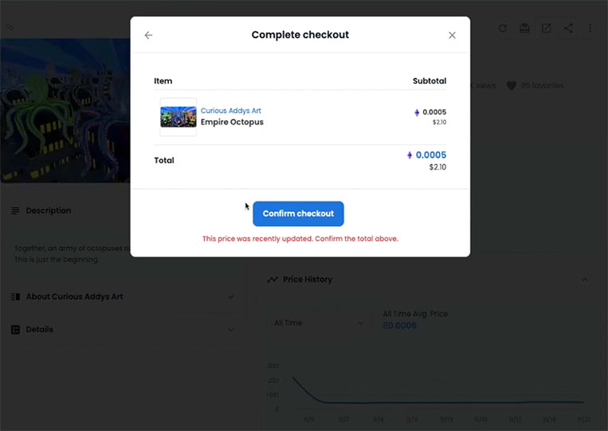Close the Complete checkout dialog

click(452, 35)
